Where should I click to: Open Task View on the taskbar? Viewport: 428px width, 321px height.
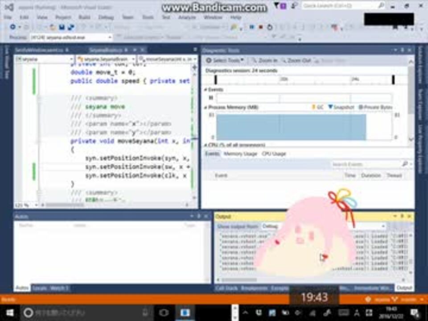click(x=164, y=312)
